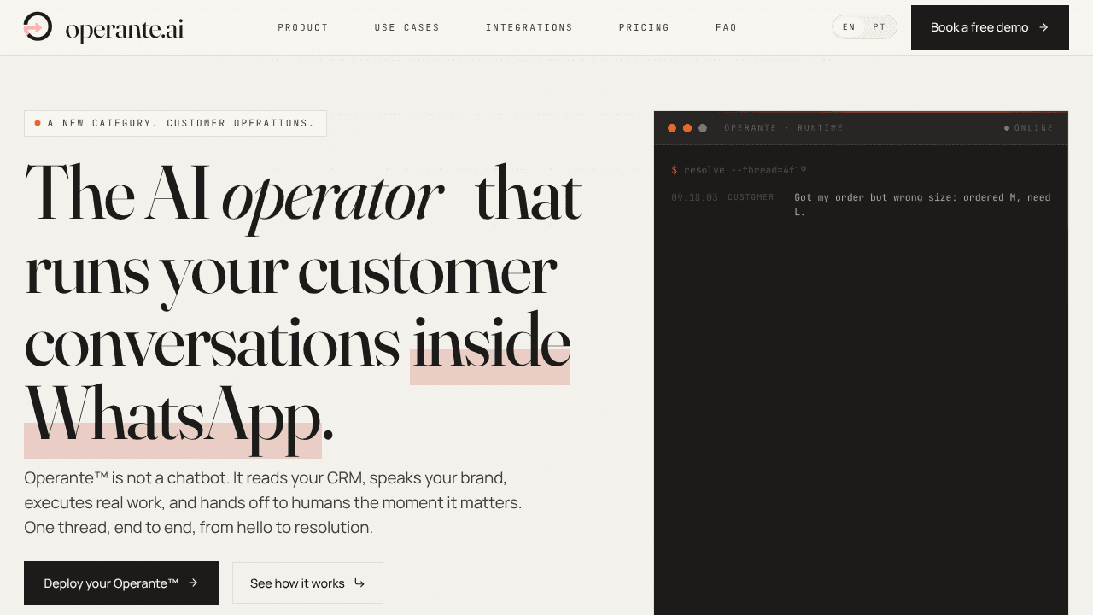Click orange dot in category badge
The width and height of the screenshot is (1093, 615).
[38, 123]
